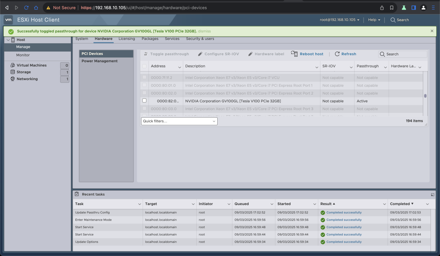Click the magnifier Search icon in header

(x=393, y=20)
